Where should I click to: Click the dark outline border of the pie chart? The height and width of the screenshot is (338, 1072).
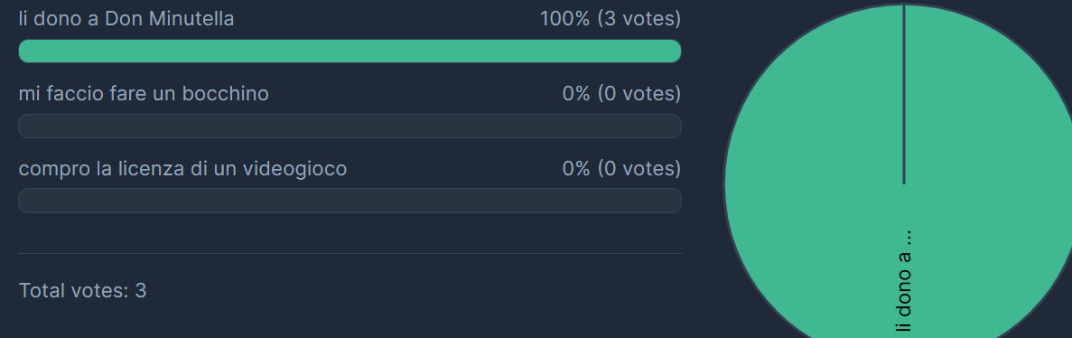click(724, 183)
